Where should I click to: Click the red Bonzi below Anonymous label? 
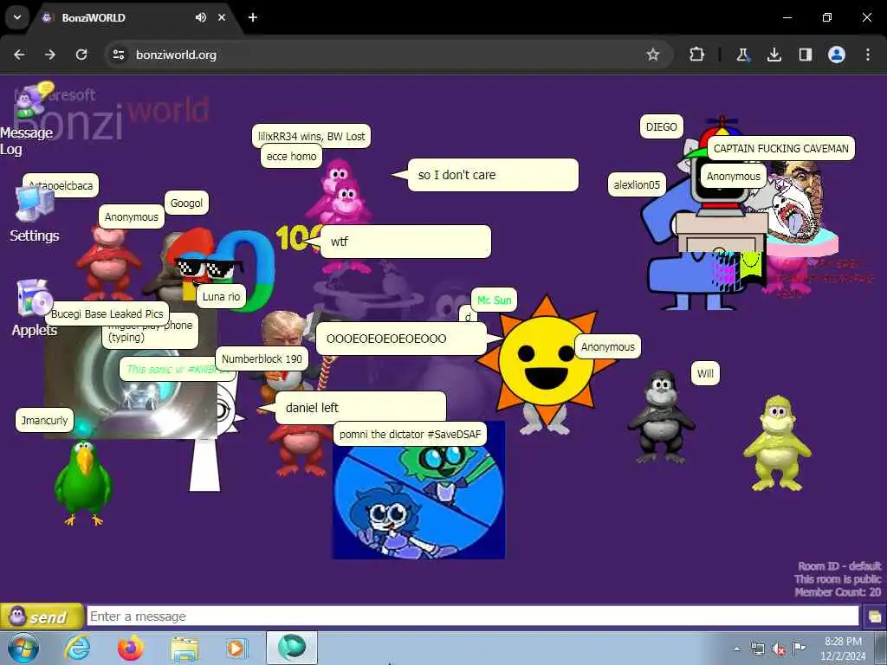(107, 265)
